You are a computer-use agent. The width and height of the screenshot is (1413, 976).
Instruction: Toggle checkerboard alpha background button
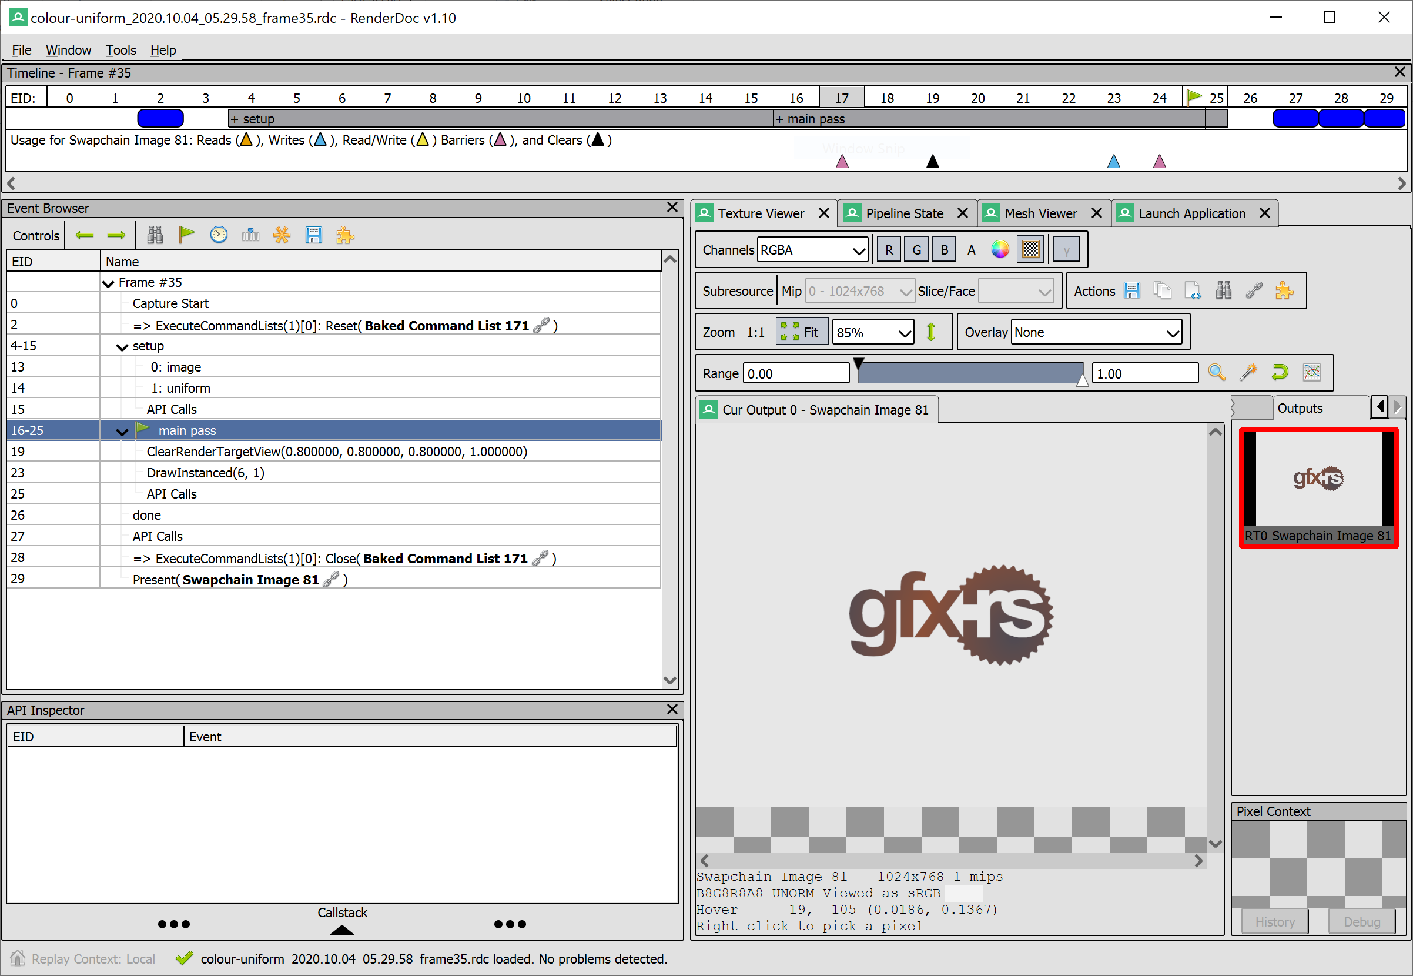tap(1031, 249)
